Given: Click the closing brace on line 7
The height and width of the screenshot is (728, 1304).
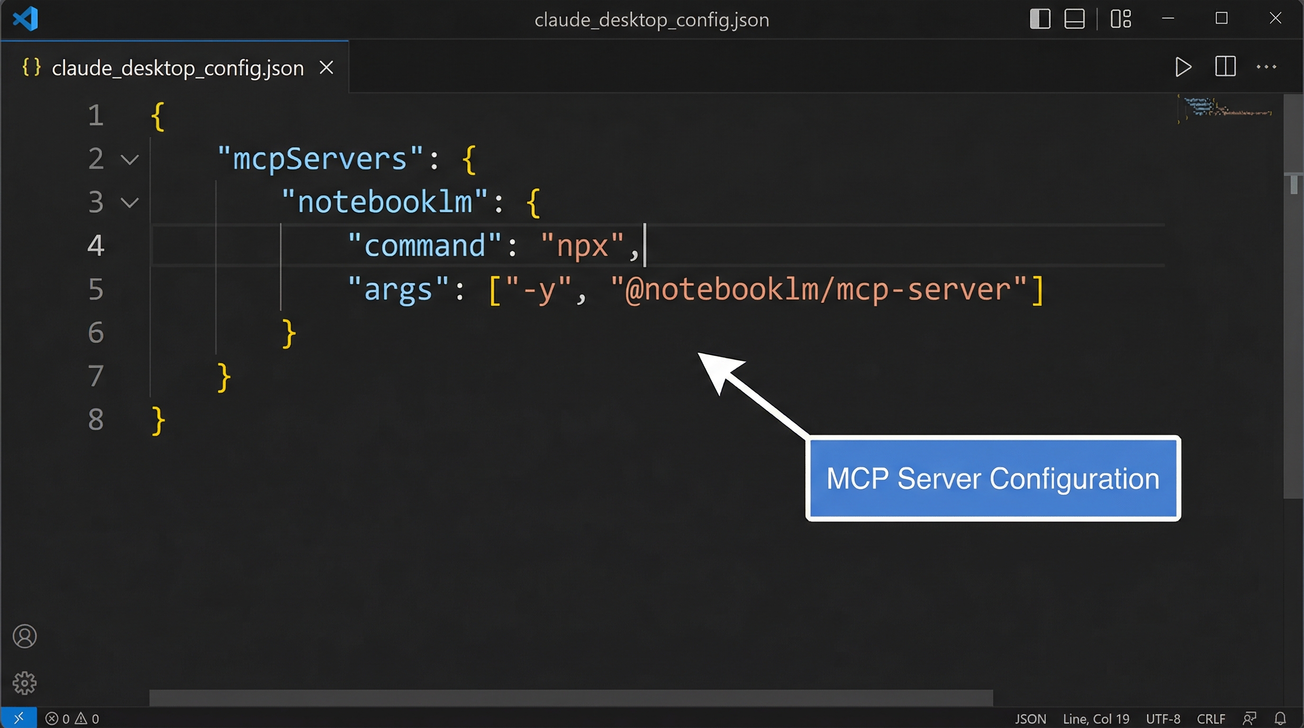Looking at the screenshot, I should click(224, 377).
